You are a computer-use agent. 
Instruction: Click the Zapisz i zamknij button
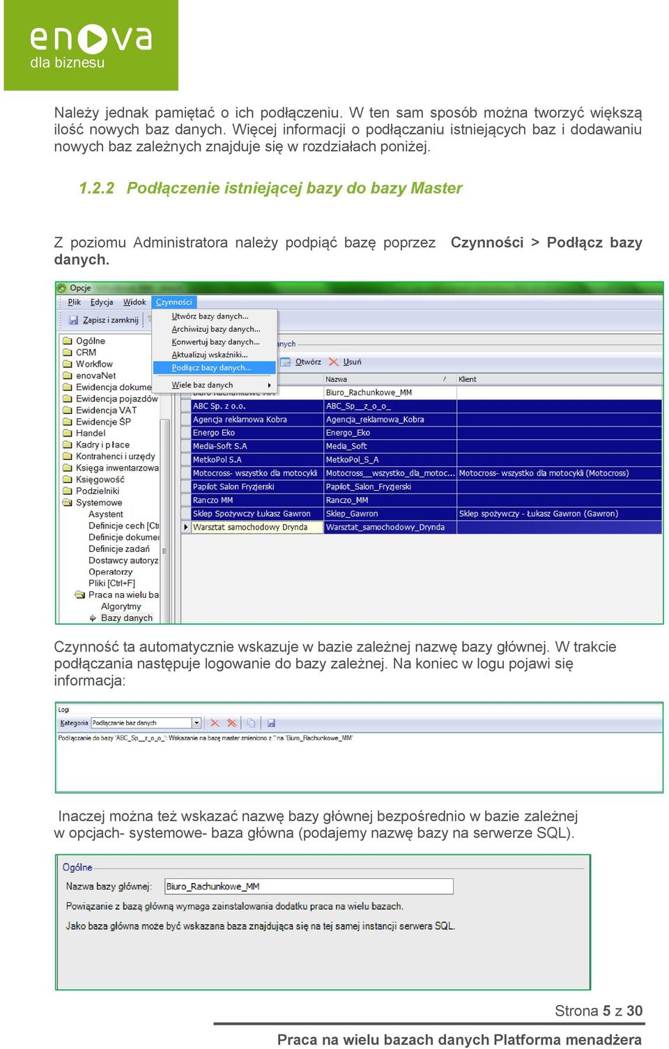105,320
